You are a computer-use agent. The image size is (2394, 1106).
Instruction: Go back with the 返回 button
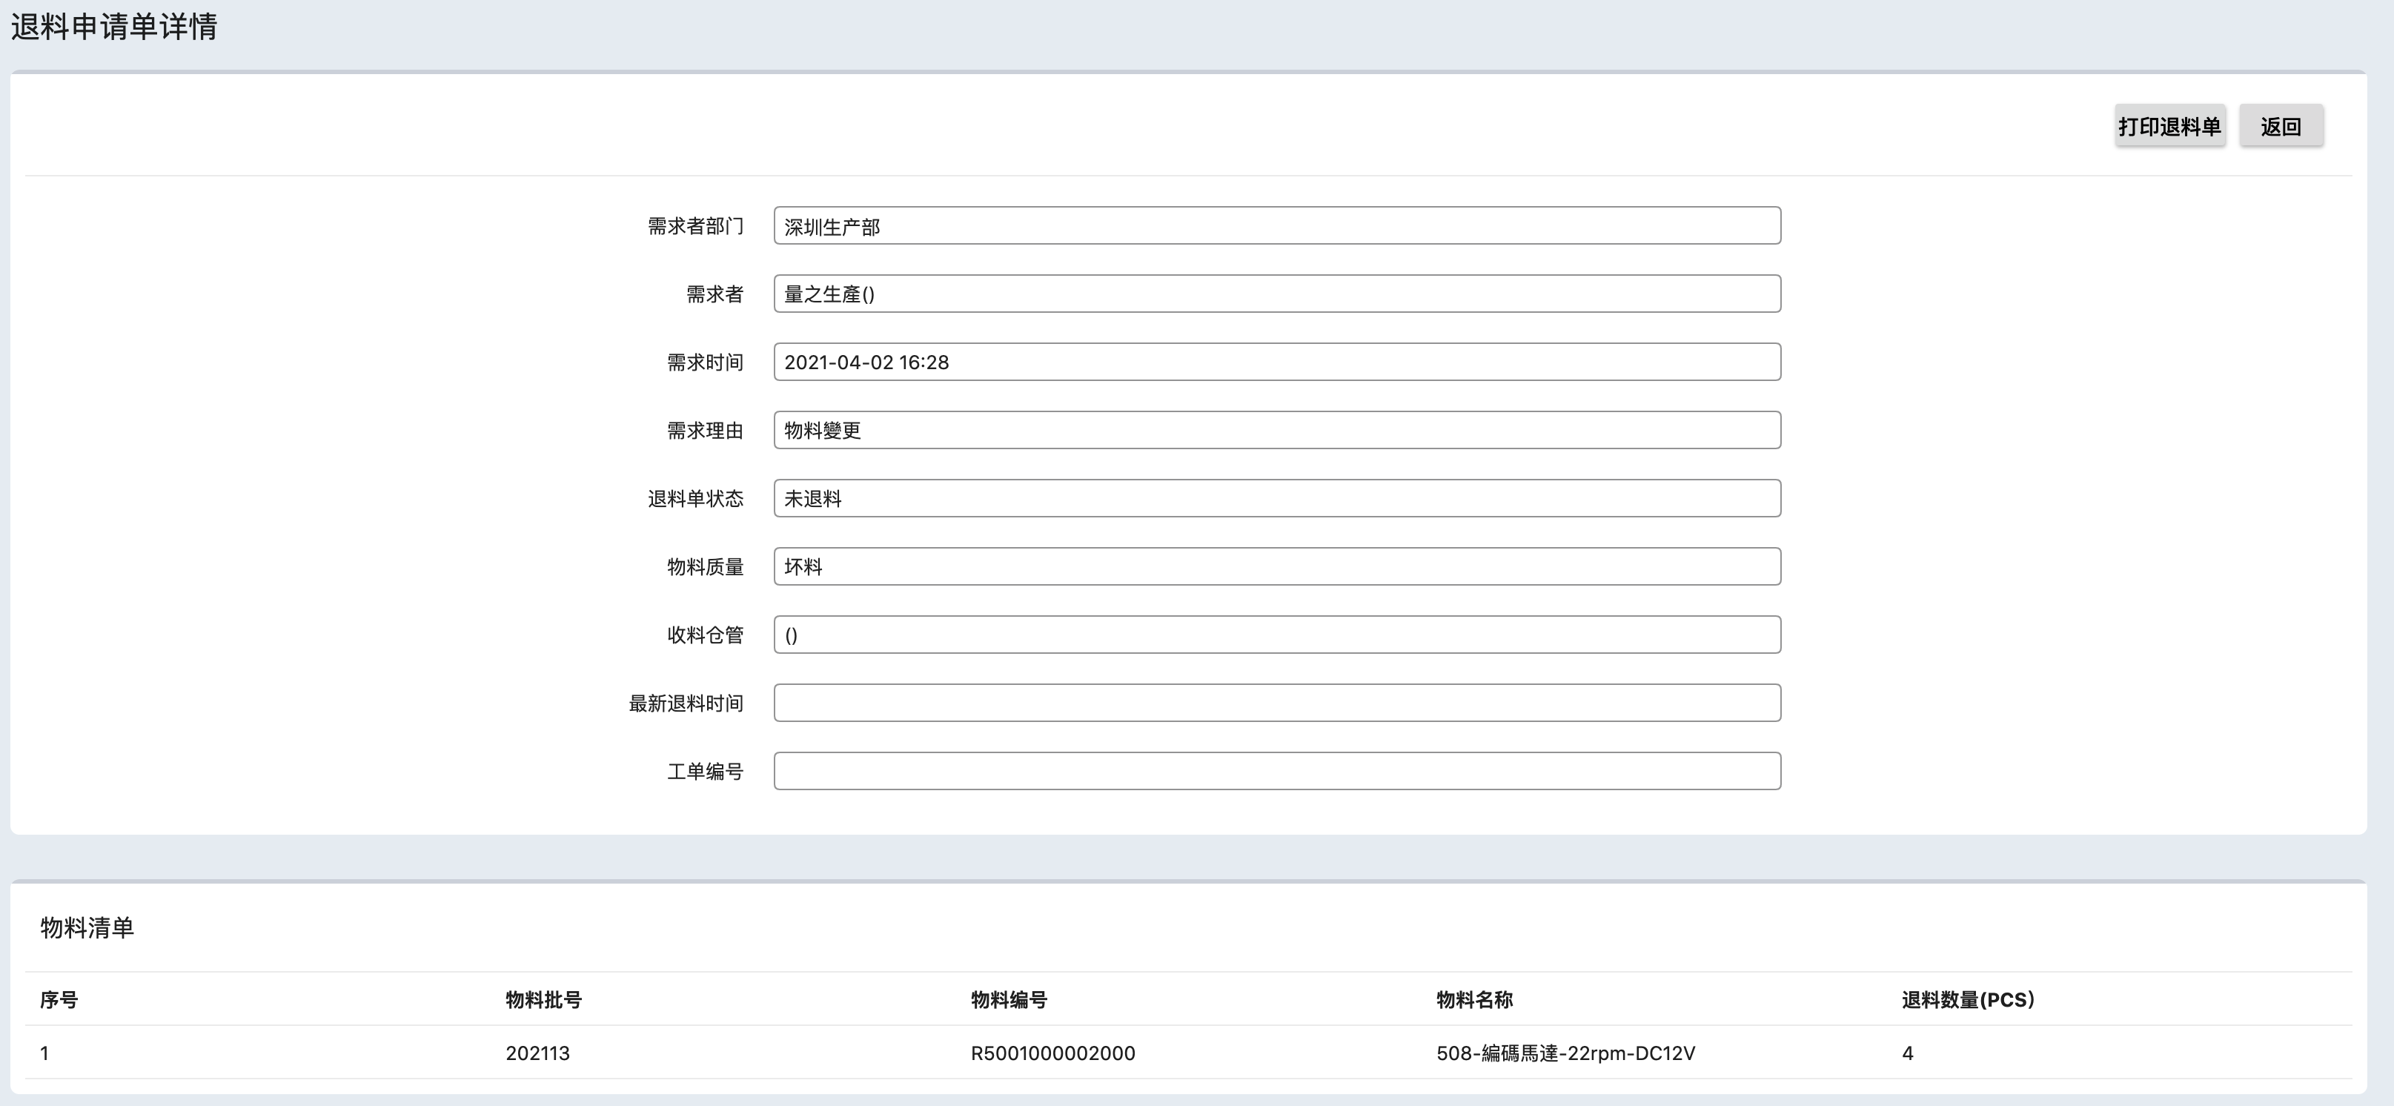point(2281,127)
